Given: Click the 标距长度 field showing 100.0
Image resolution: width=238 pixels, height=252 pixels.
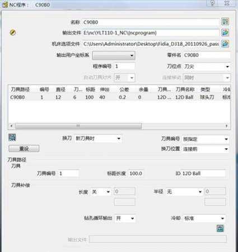Looking at the screenshot, I should (136, 174).
